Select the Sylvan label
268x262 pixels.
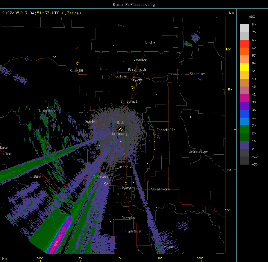click(x=121, y=76)
